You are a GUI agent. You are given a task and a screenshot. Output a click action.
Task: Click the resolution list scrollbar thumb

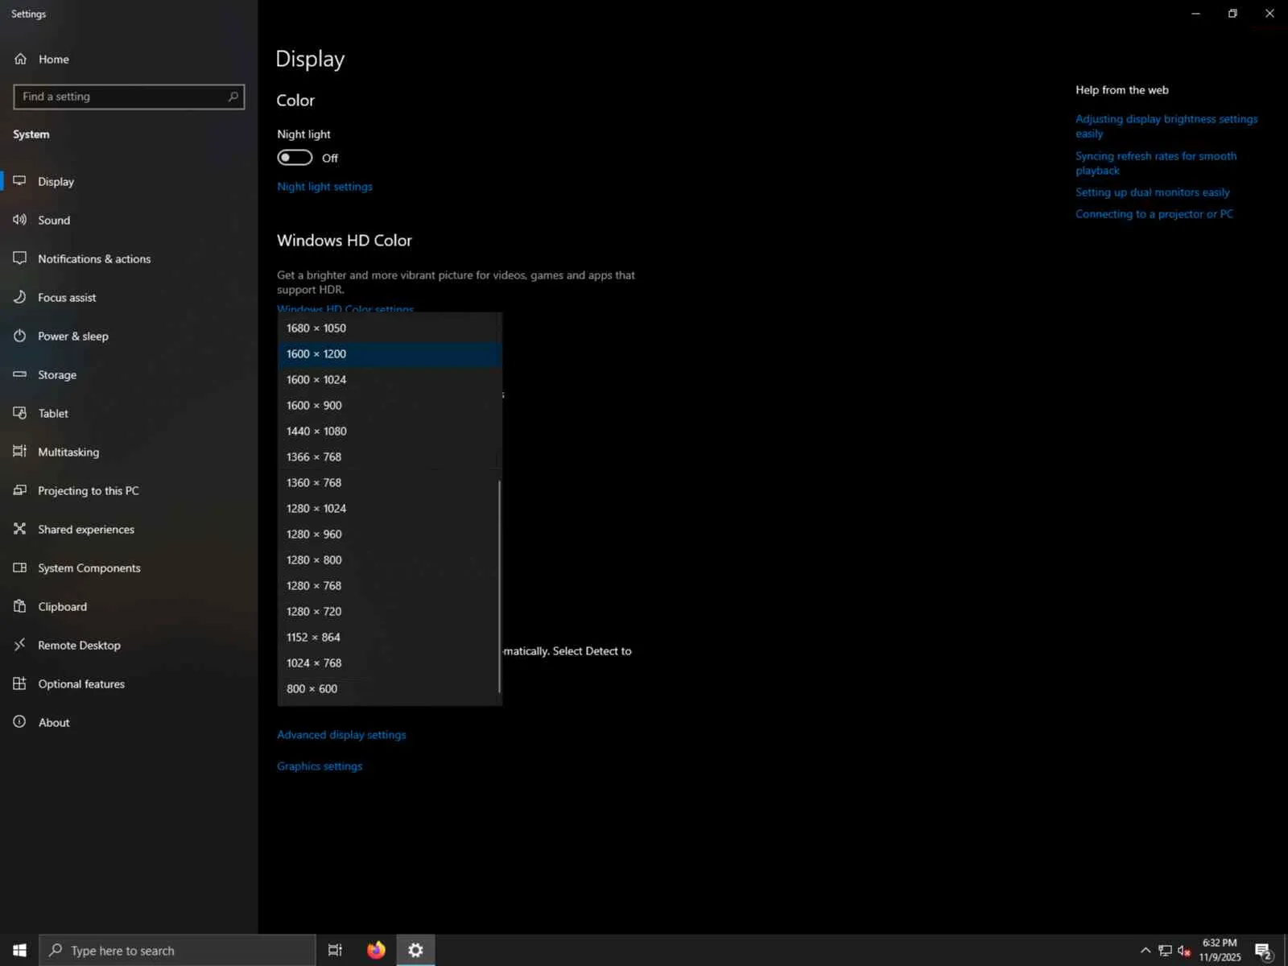[x=500, y=586]
